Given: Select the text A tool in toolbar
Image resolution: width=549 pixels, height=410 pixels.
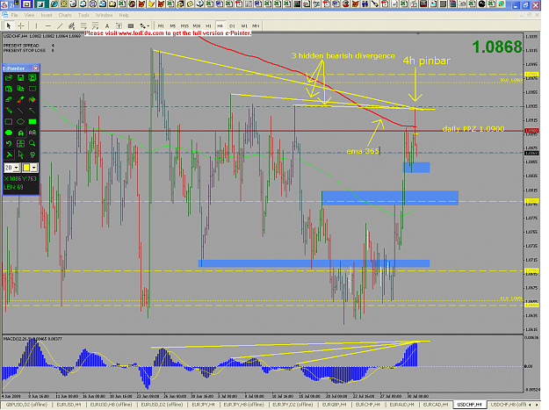Looking at the screenshot, I should [x=107, y=25].
